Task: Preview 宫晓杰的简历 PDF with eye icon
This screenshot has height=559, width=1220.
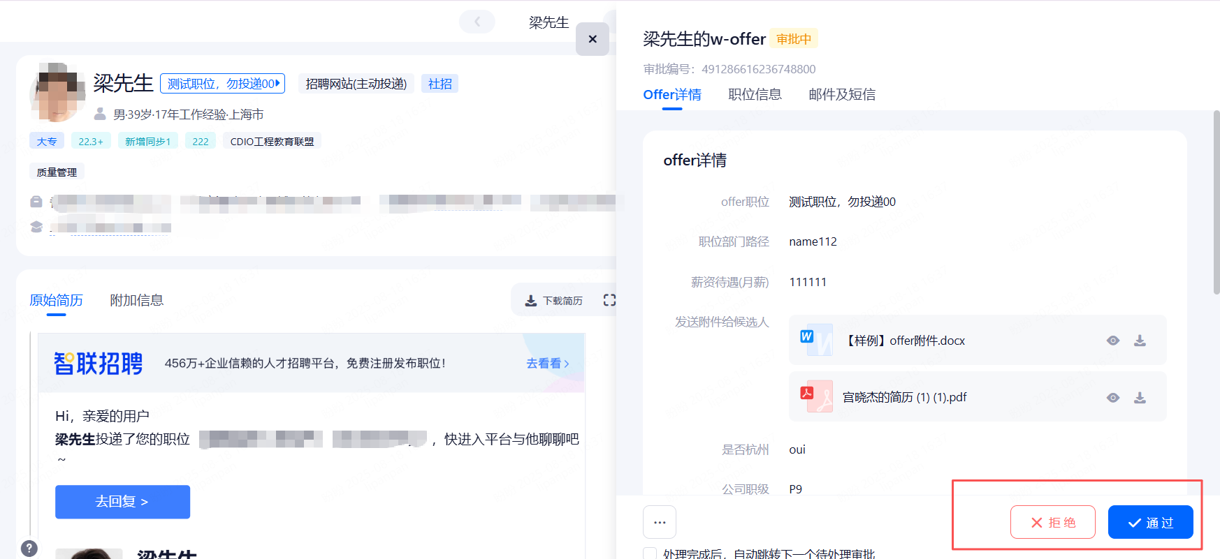Action: tap(1113, 398)
